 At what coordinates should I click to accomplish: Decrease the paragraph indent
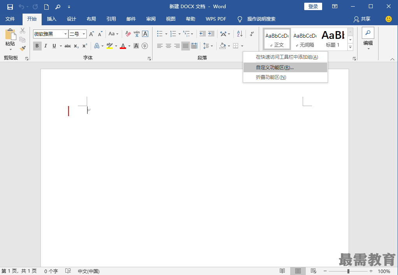tap(203, 34)
